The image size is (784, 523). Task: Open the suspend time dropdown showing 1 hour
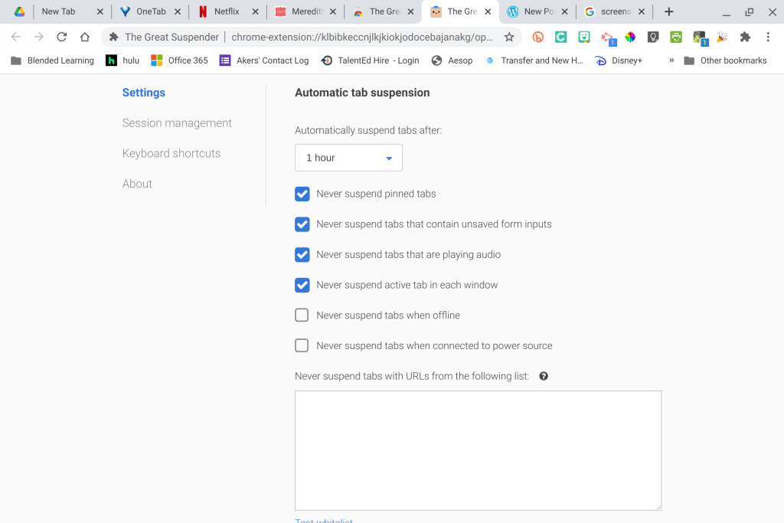pyautogui.click(x=348, y=158)
